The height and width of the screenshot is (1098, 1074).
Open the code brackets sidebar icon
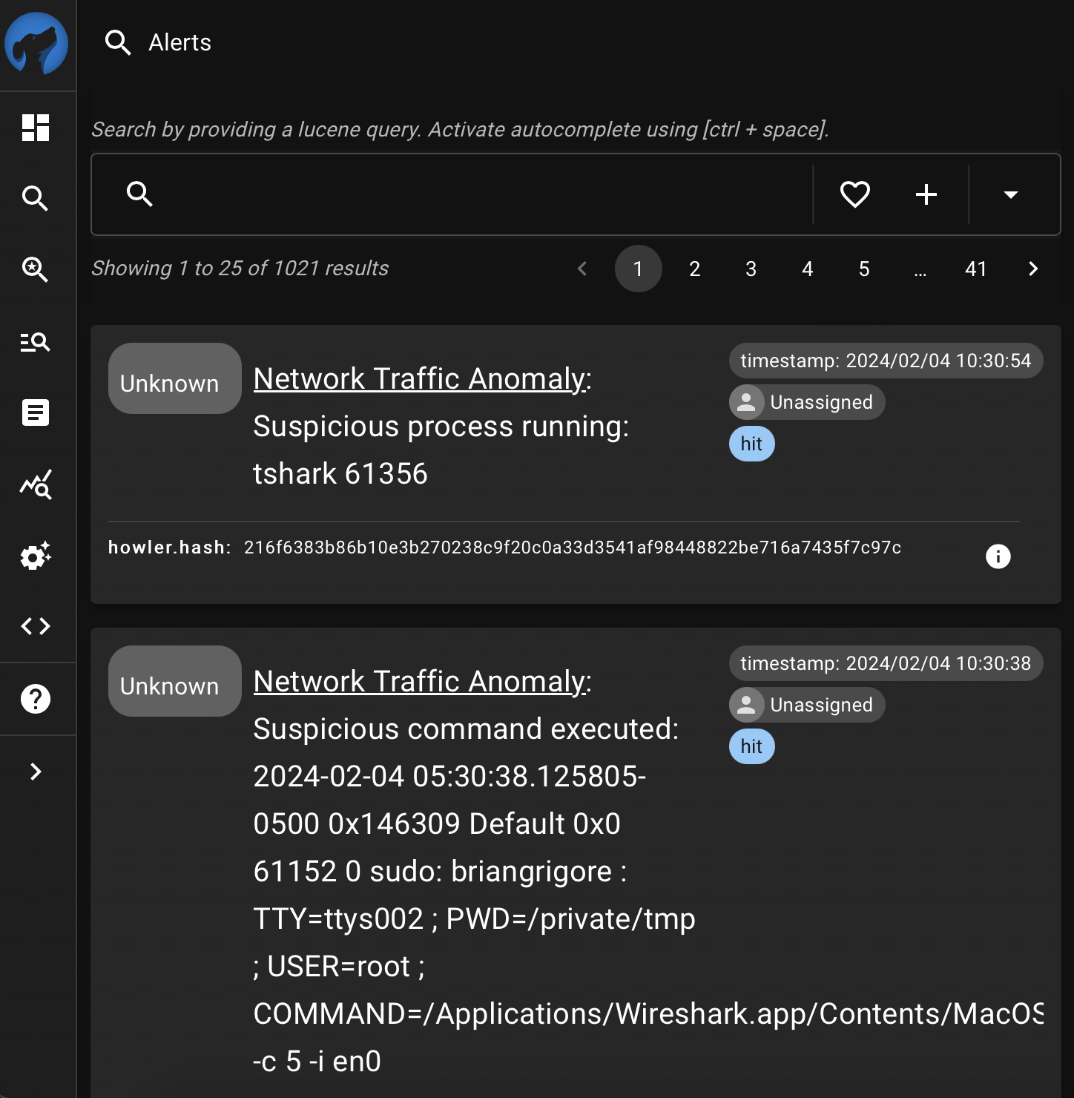36,626
